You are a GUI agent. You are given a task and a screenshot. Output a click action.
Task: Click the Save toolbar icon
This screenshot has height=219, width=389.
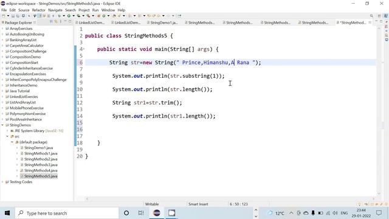click(13, 16)
